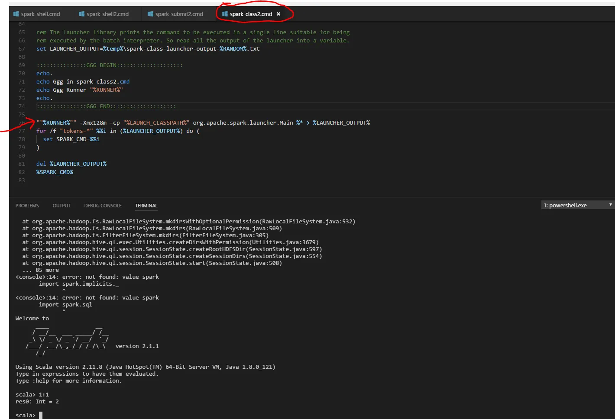Place cursor on the %SPARK_CMD% line
The width and height of the screenshot is (615, 419).
point(55,172)
